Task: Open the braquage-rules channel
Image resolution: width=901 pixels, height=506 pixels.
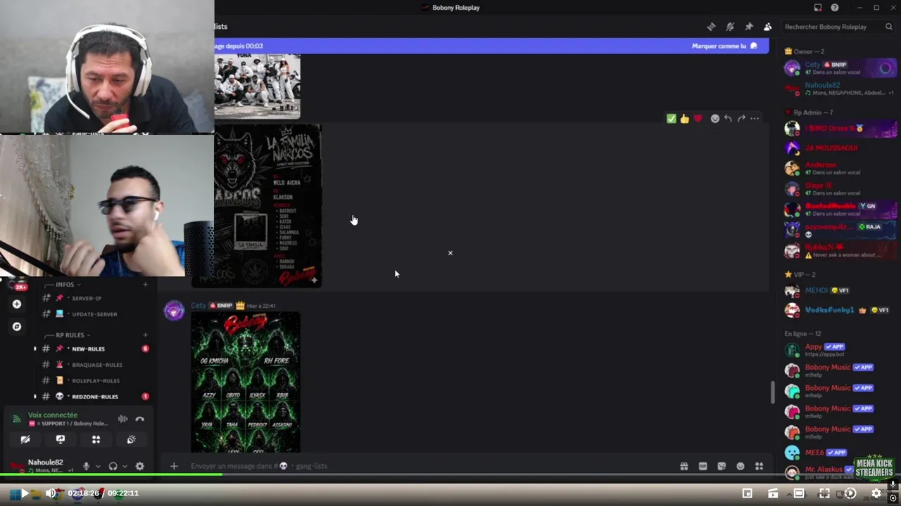Action: pos(96,365)
